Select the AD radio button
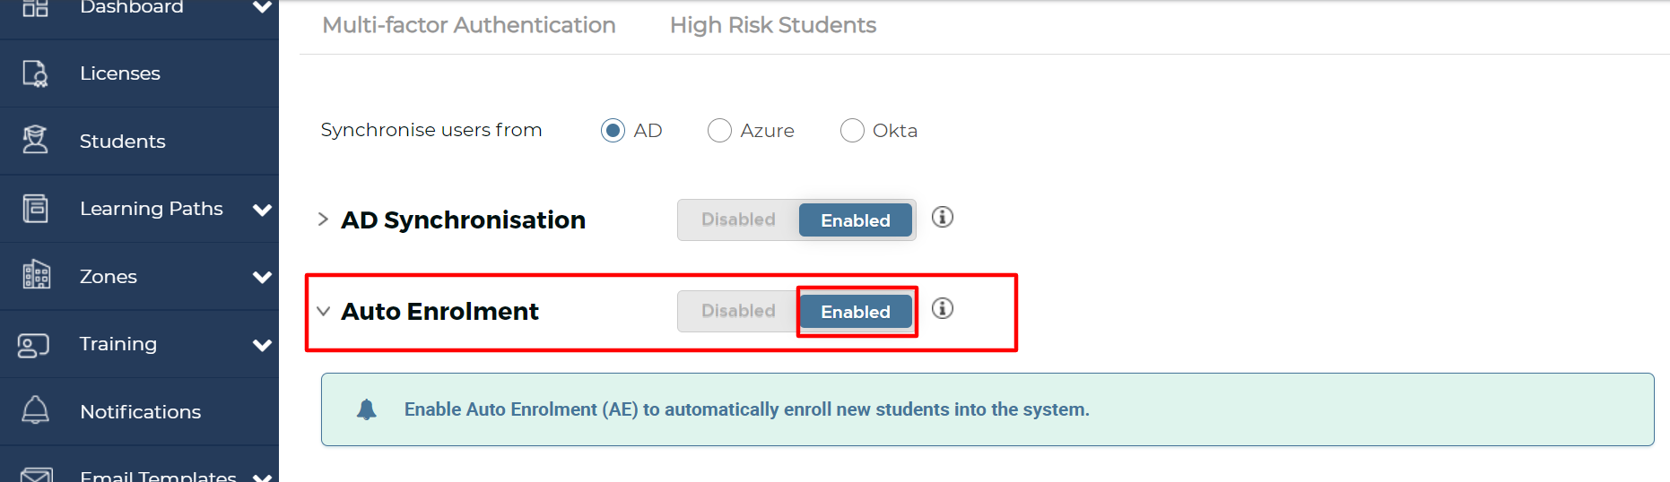The image size is (1670, 482). point(613,131)
